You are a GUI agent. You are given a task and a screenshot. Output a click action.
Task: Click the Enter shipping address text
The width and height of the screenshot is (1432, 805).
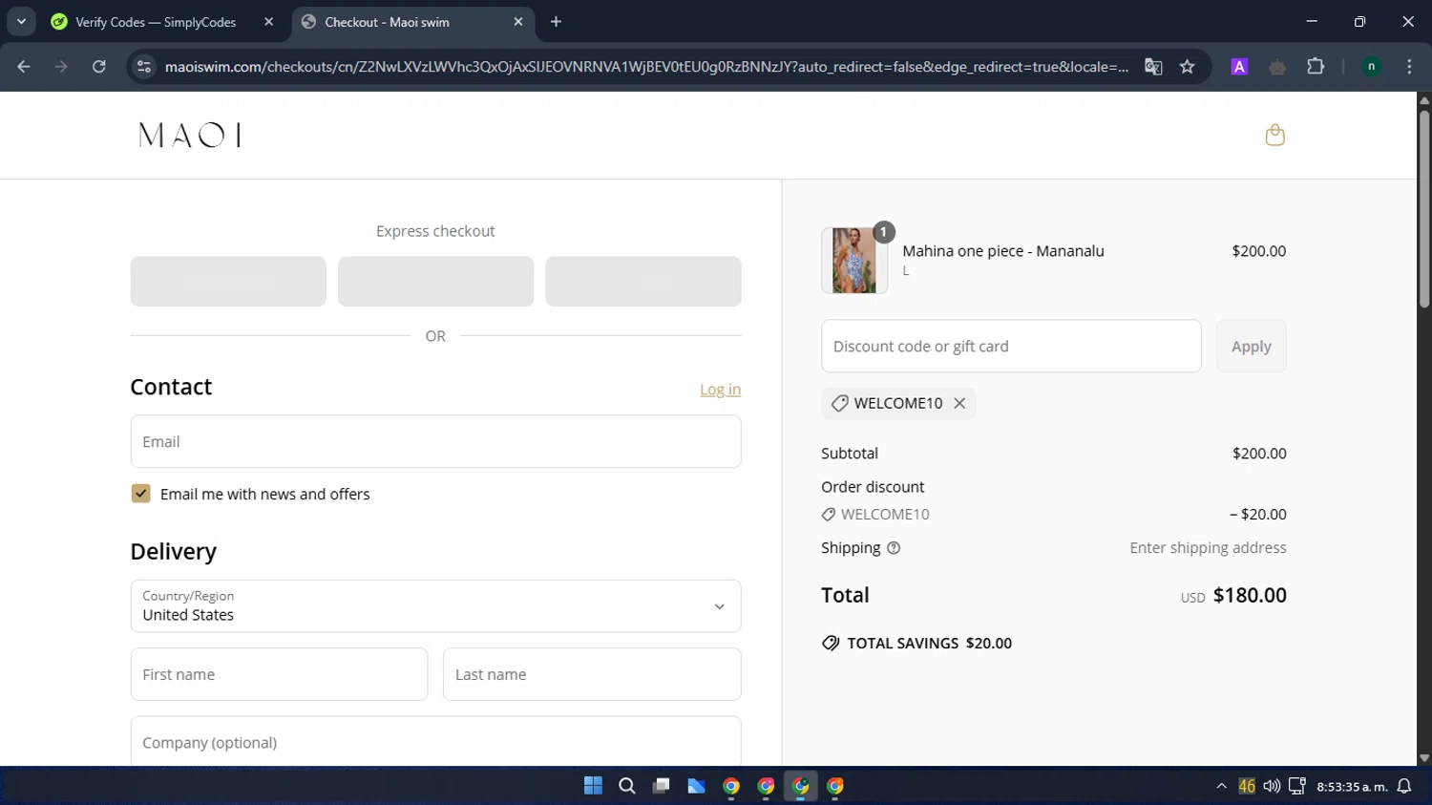pyautogui.click(x=1208, y=548)
